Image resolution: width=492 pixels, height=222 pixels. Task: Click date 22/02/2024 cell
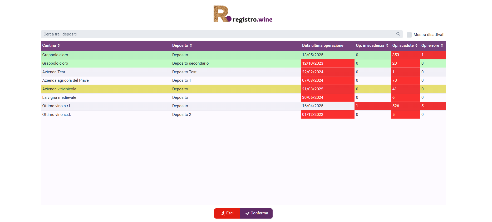[x=327, y=72]
